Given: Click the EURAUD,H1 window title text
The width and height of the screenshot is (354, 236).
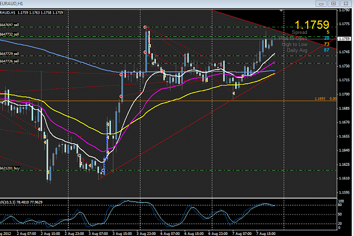Looking at the screenshot, I should point(11,3).
